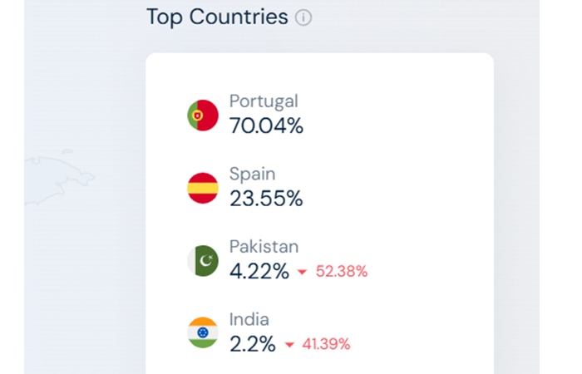582x374 pixels.
Task: Click the Spain flag icon
Action: pos(203,188)
